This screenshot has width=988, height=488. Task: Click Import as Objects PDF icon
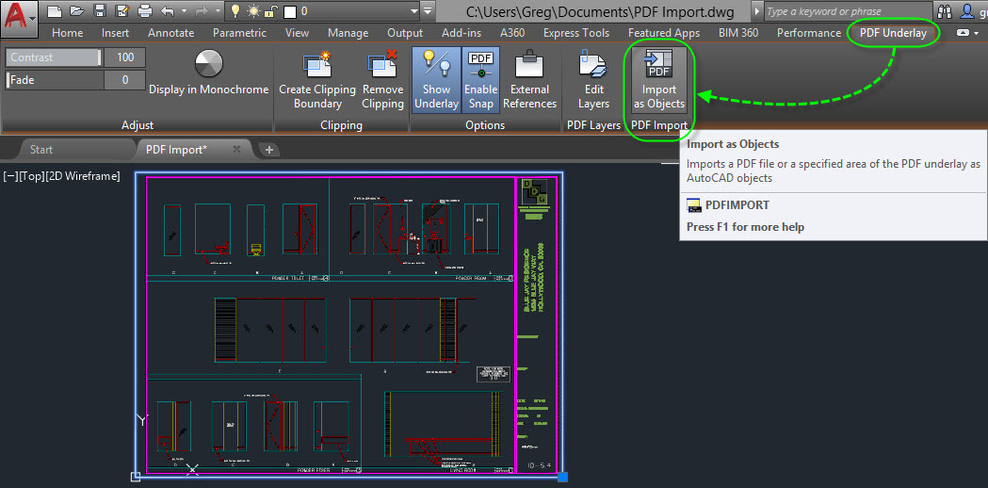click(659, 81)
